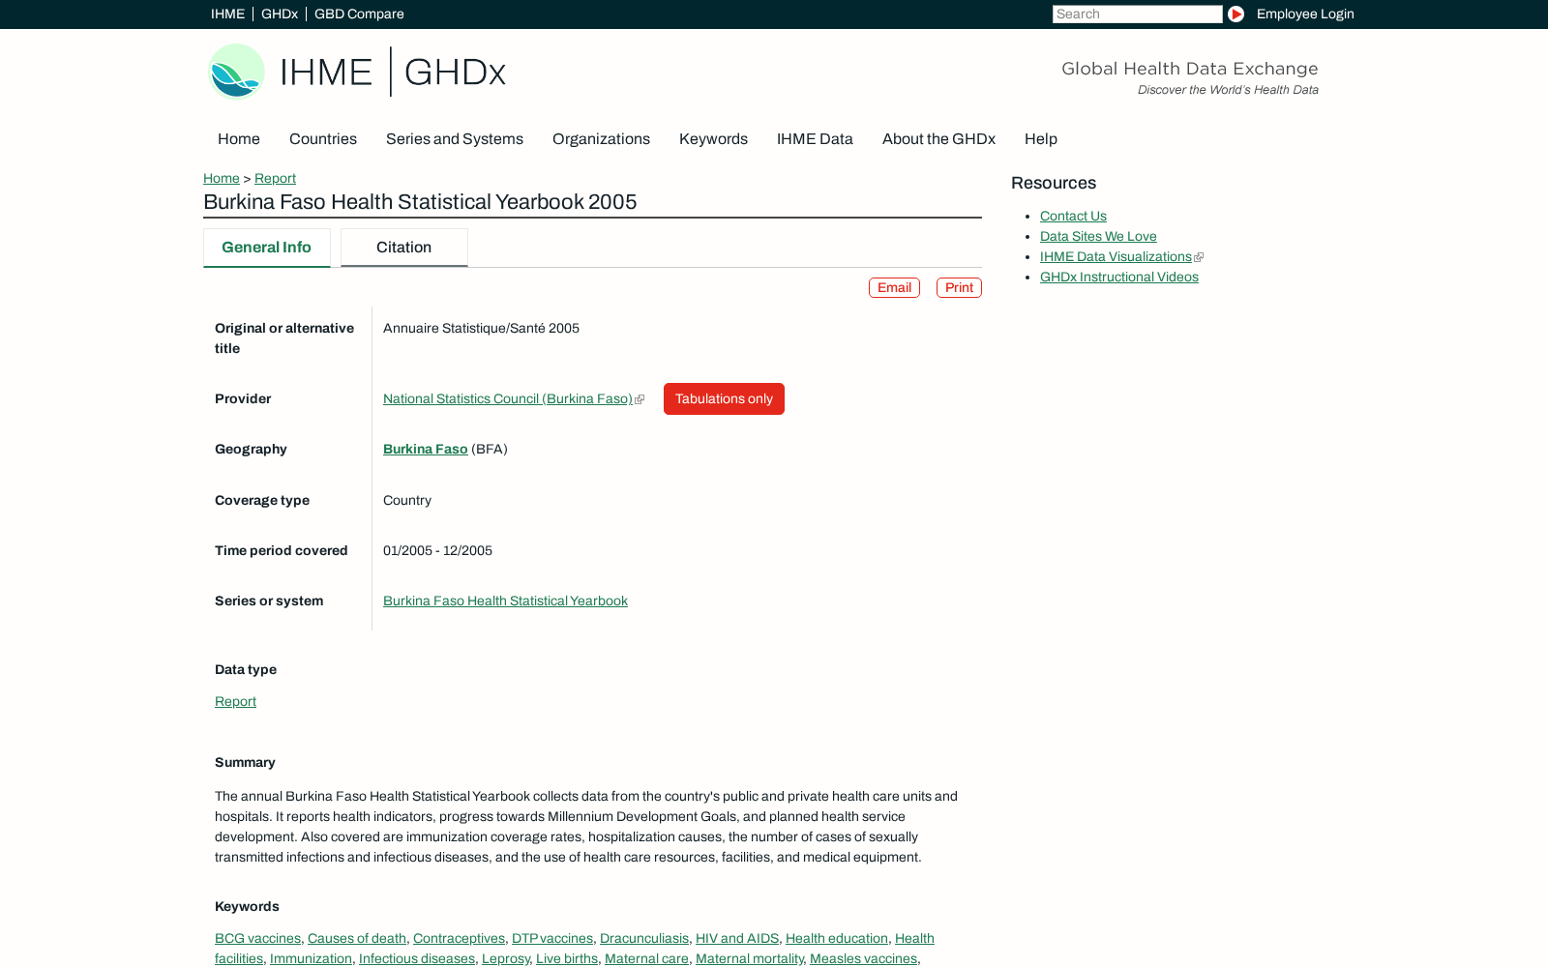Open IHME Data menu item

click(815, 138)
